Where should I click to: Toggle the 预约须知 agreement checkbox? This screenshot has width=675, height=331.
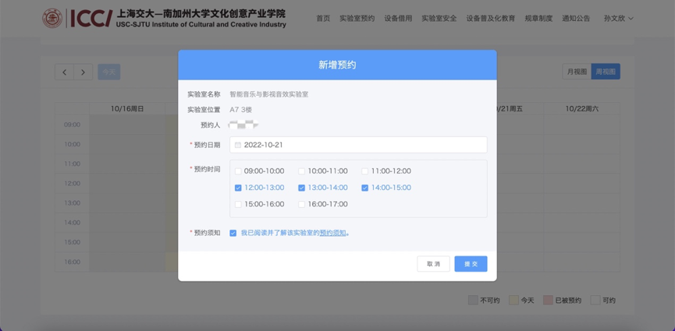tap(233, 233)
